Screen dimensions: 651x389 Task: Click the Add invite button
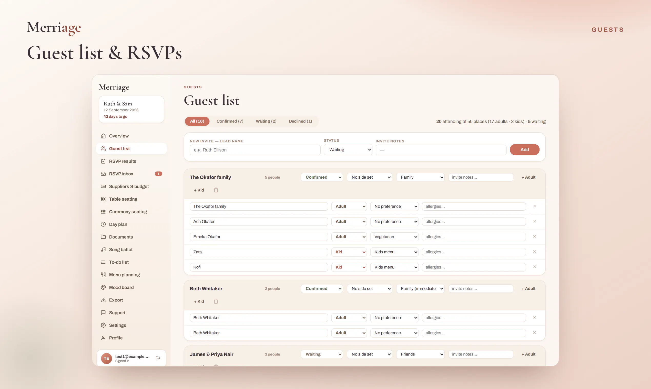coord(524,150)
